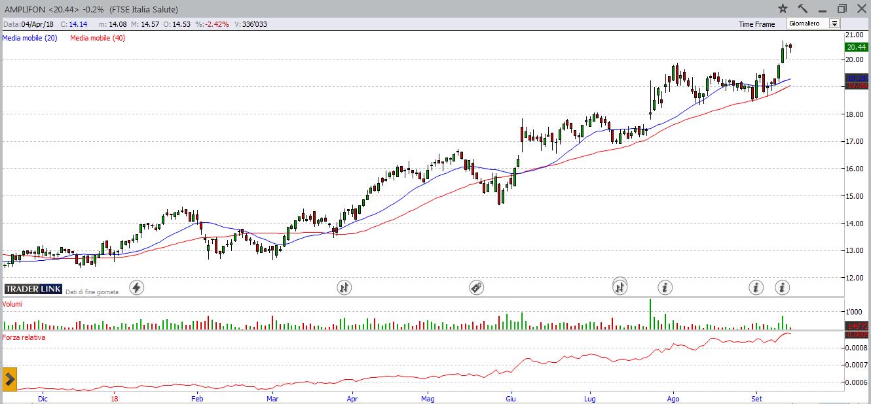The height and width of the screenshot is (404, 871).
Task: Open the arrows event marker in early April
Action: [344, 287]
